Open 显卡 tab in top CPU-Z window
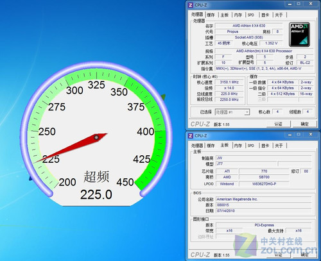 (265, 15)
